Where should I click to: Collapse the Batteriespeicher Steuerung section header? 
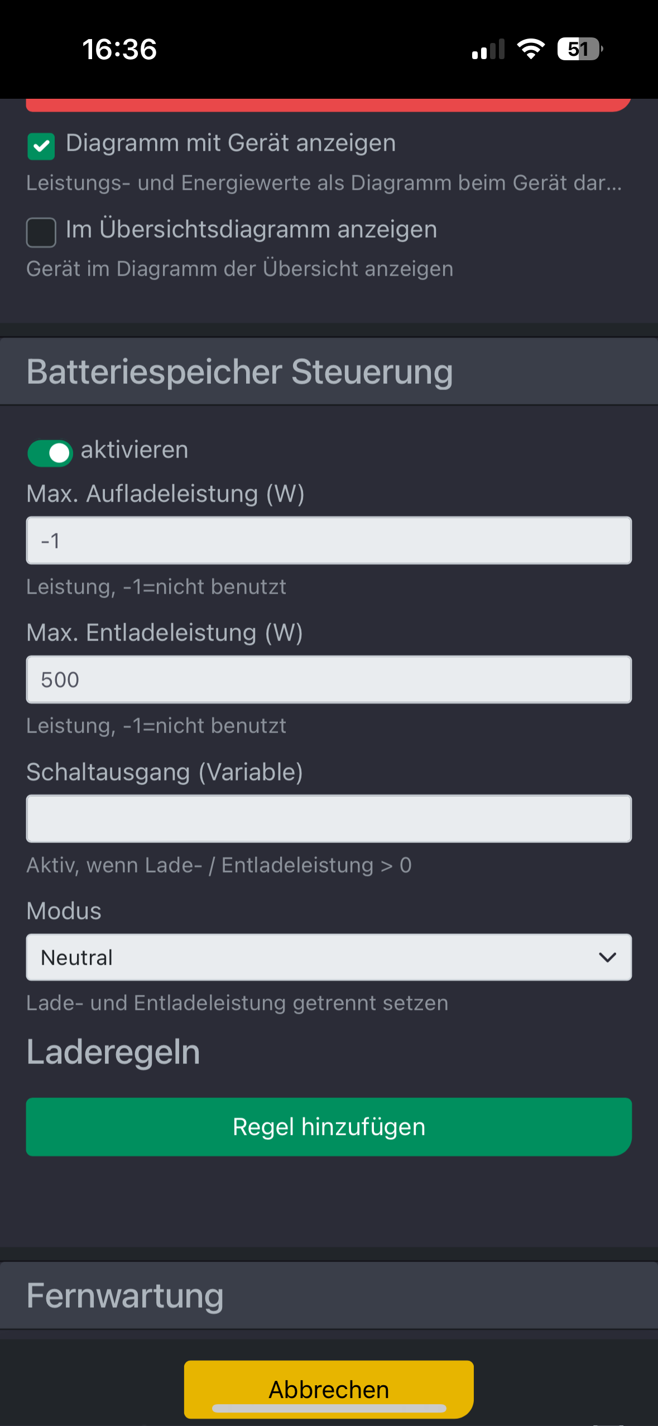pos(329,372)
